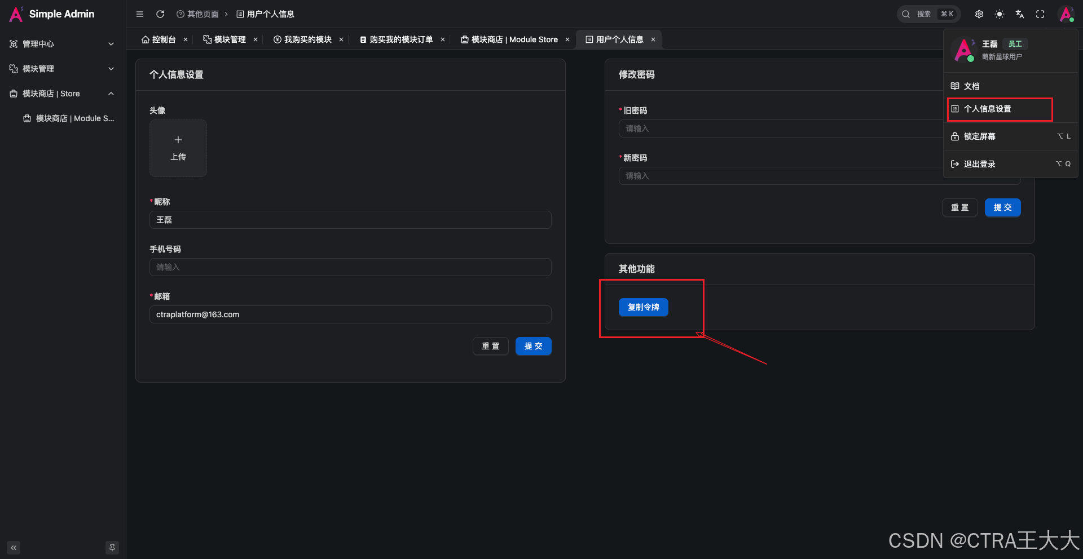Image resolution: width=1083 pixels, height=559 pixels.
Task: Open the language translation icon
Action: 1020,14
